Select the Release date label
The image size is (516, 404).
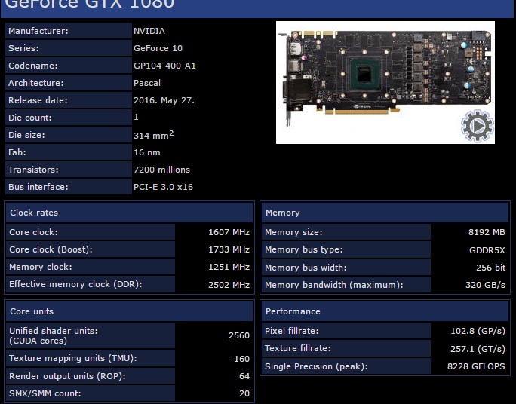(x=38, y=100)
